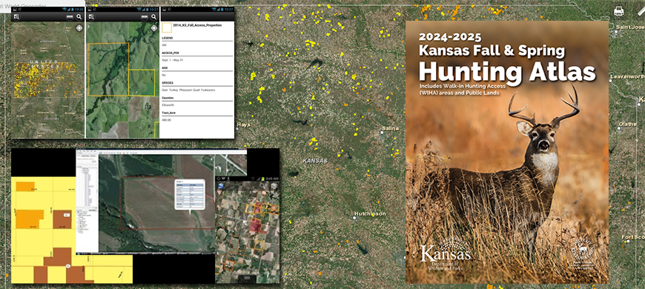
Task: Tap the search magnifier in the first phone screenshot
Action: tap(79, 17)
